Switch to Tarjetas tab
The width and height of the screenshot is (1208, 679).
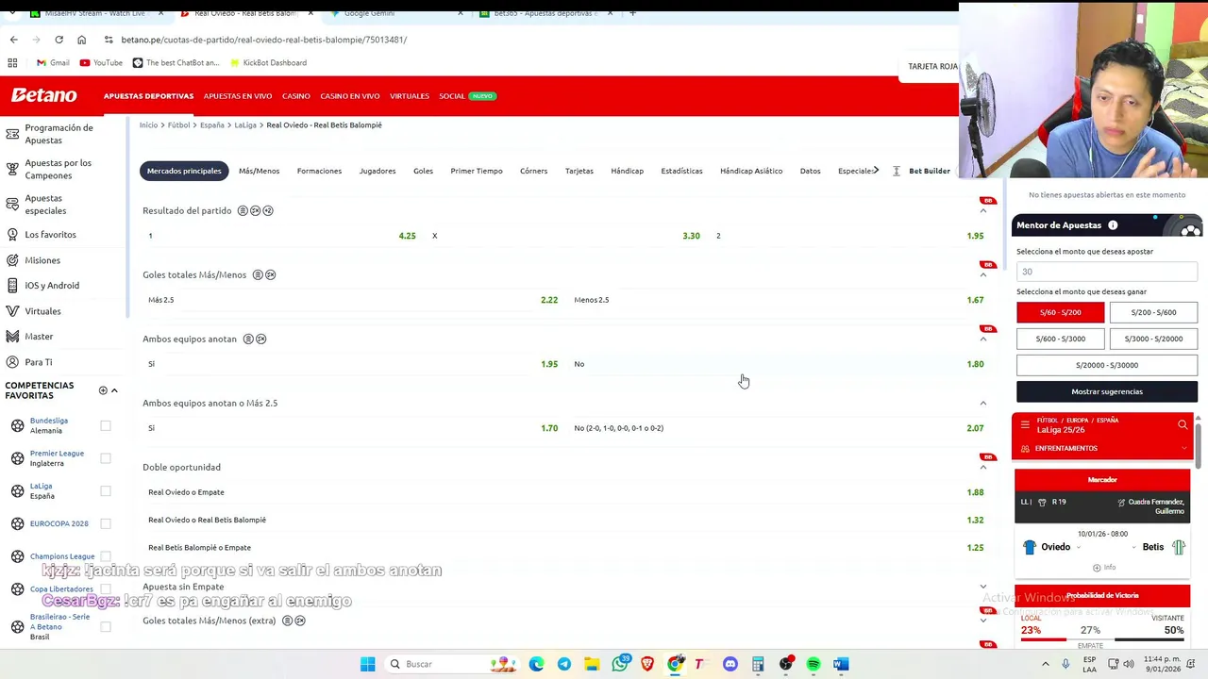tap(579, 171)
